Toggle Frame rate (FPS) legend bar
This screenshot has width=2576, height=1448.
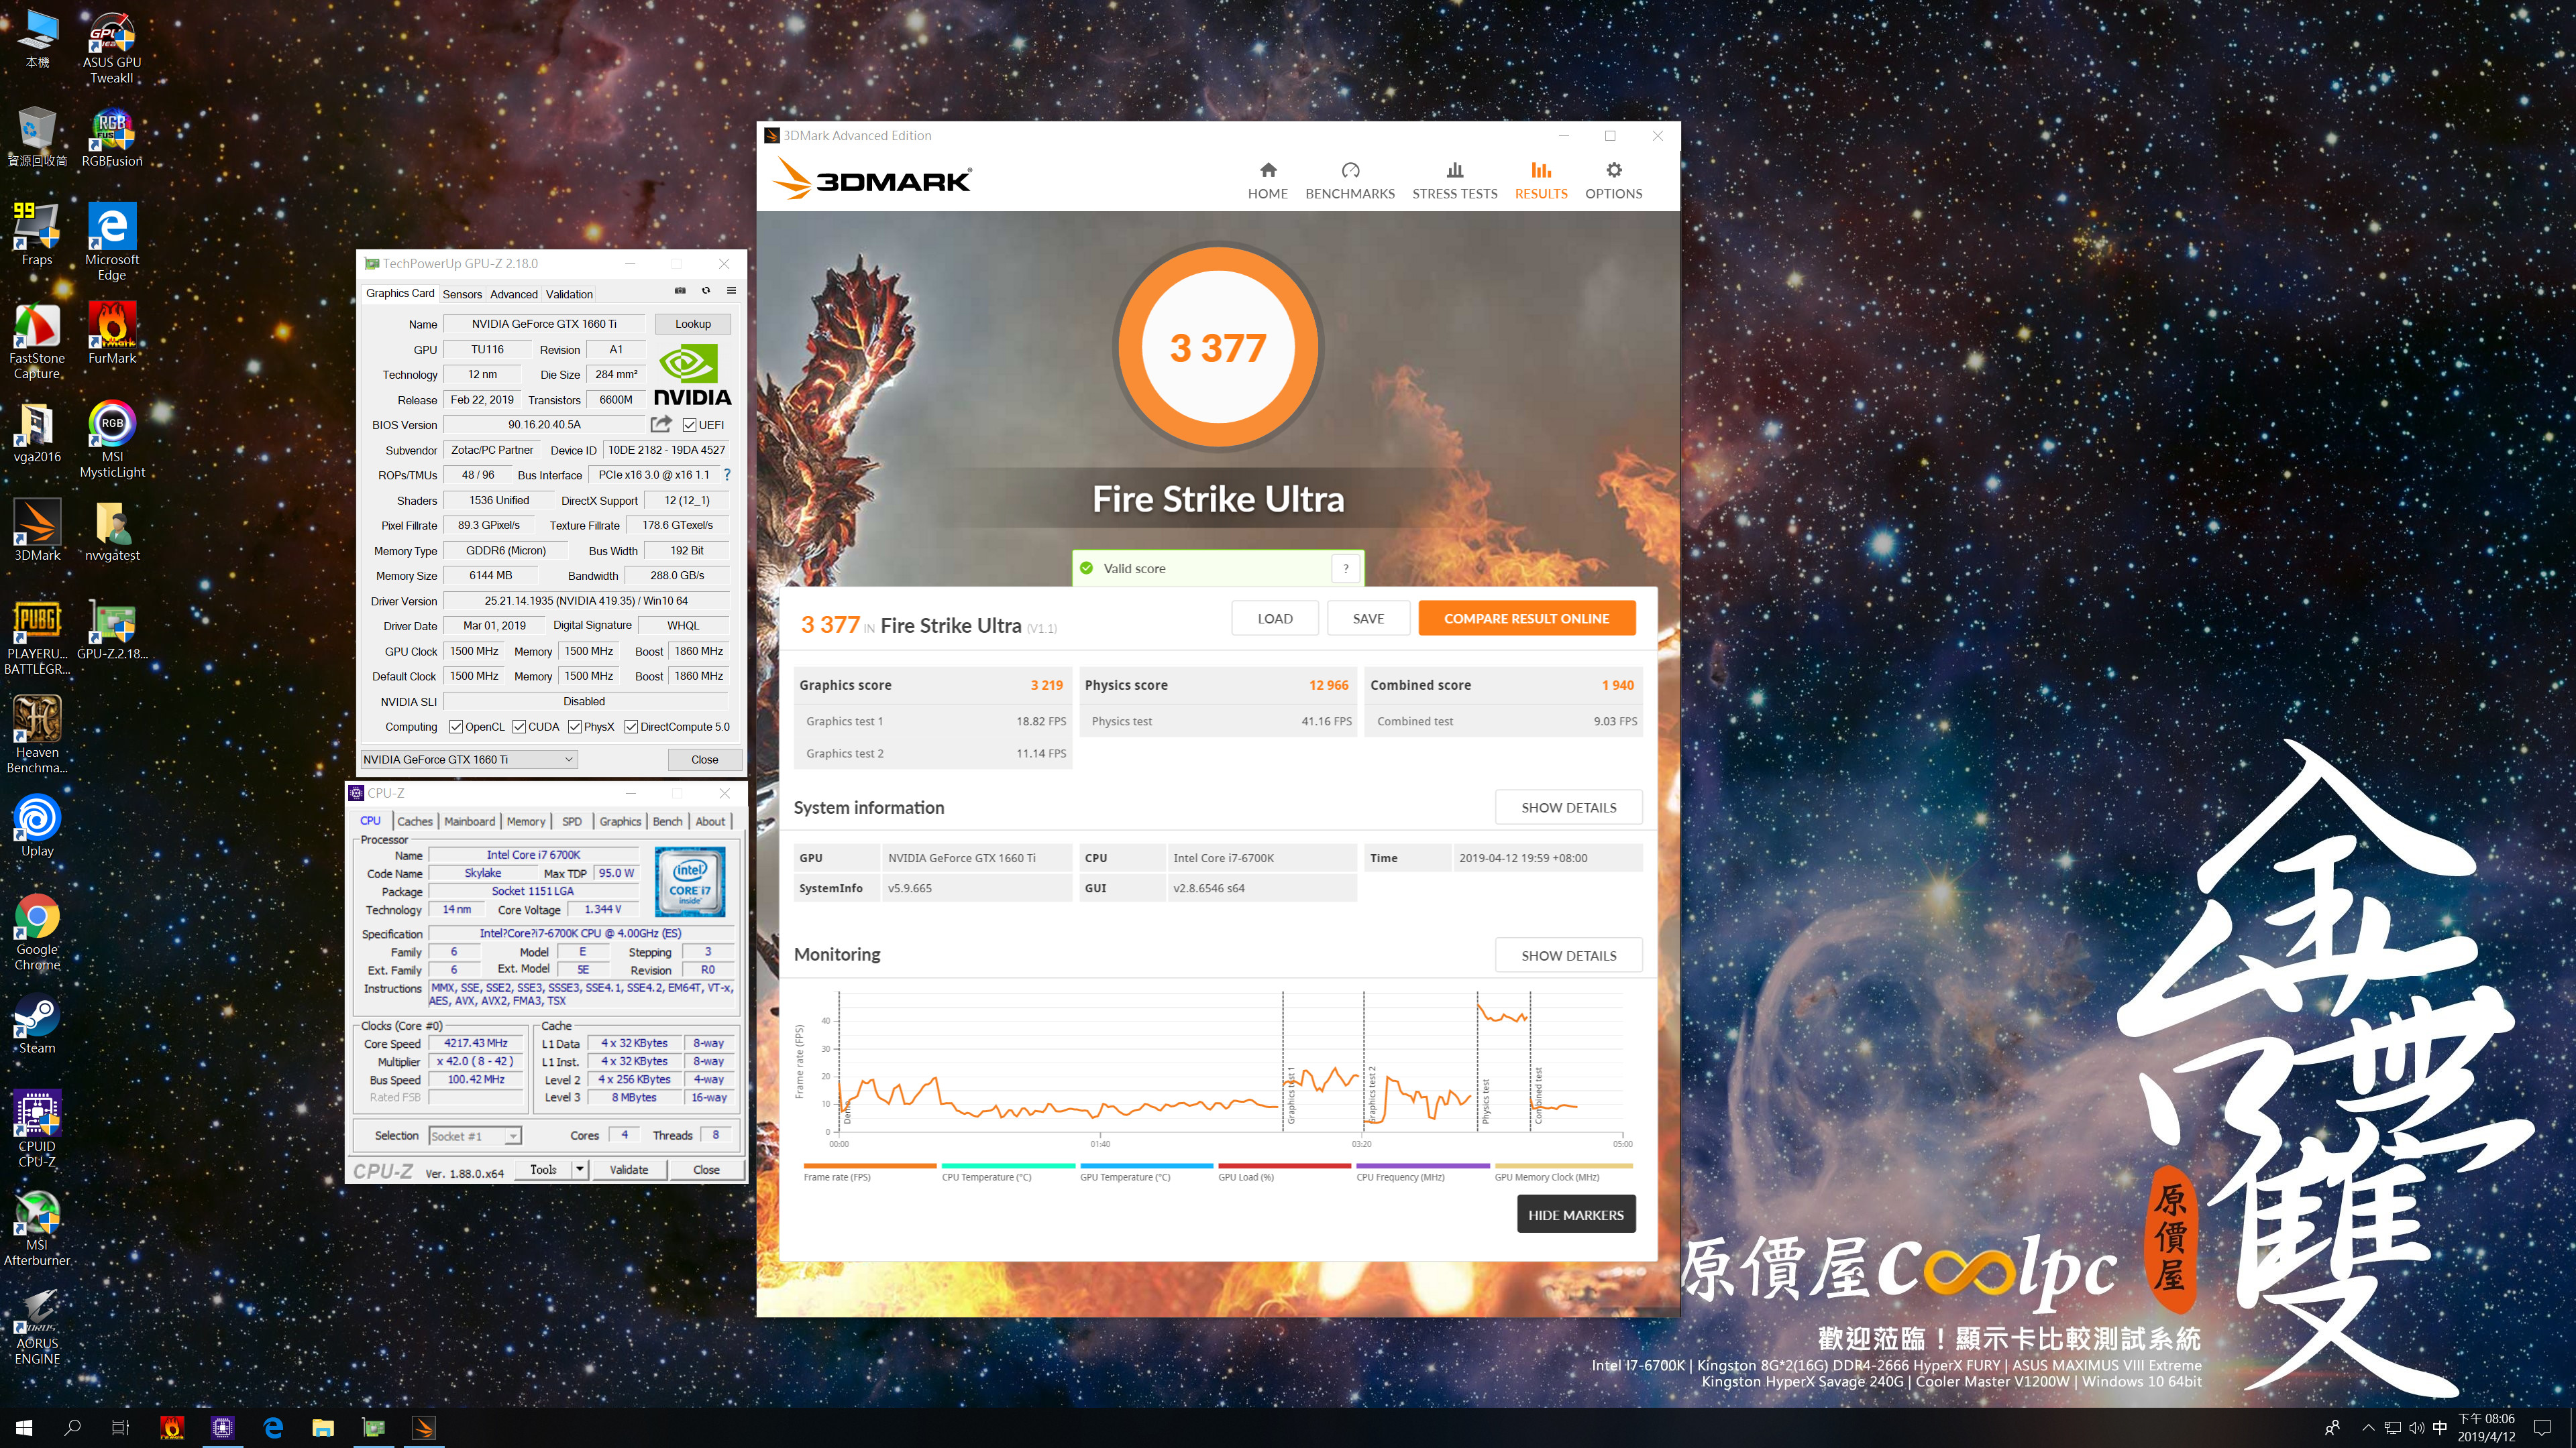point(870,1166)
